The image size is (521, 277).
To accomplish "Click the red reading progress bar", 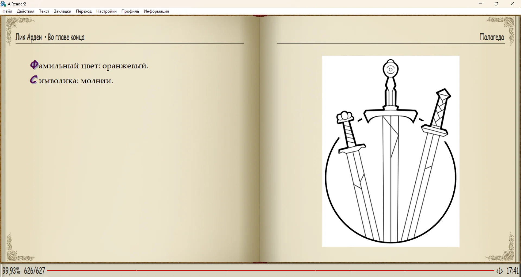I will point(270,271).
